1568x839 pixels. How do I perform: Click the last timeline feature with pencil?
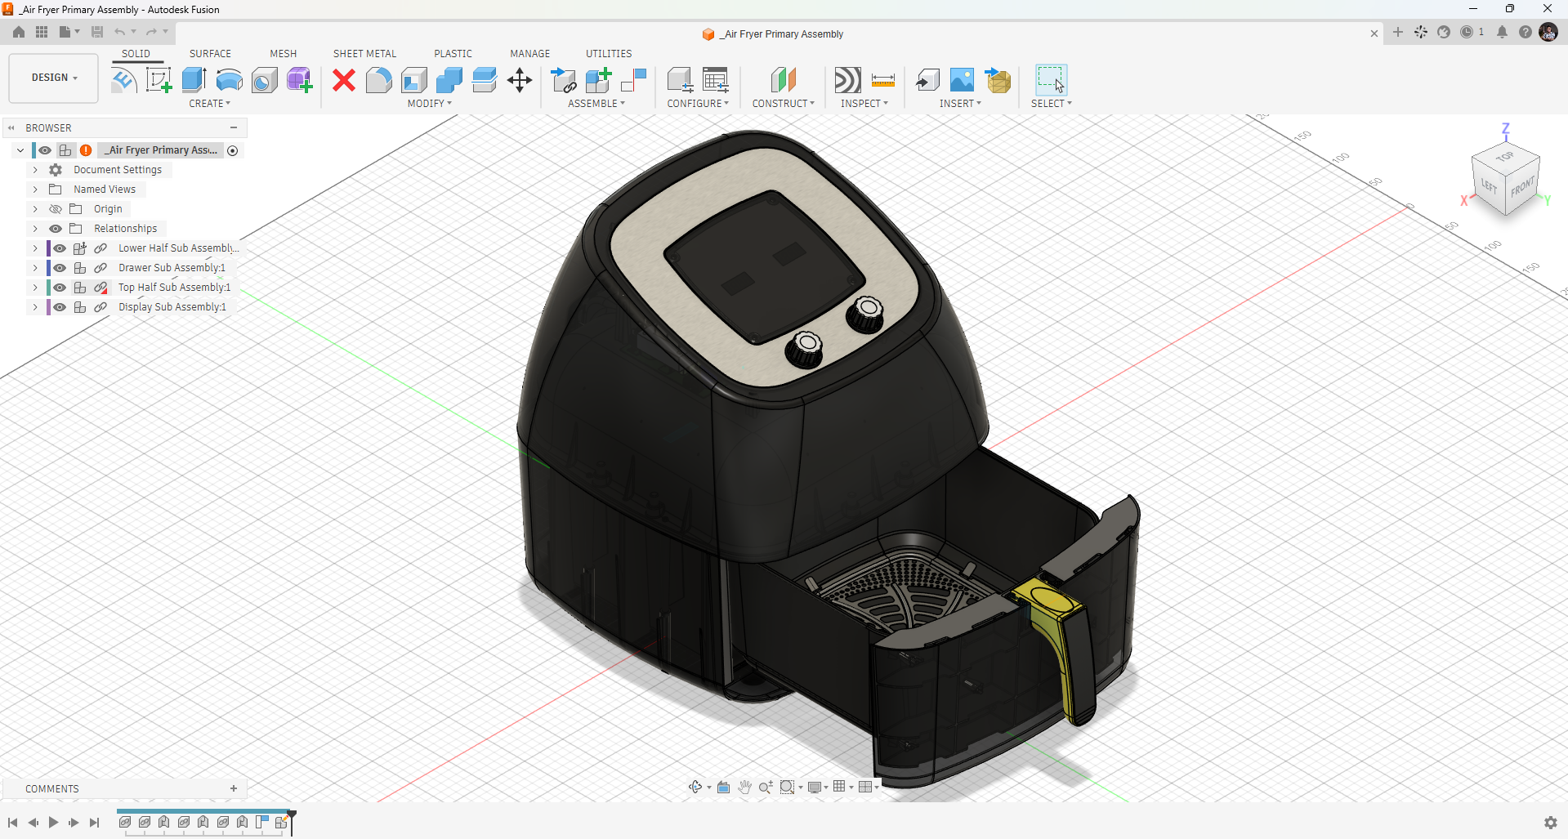coord(281,822)
